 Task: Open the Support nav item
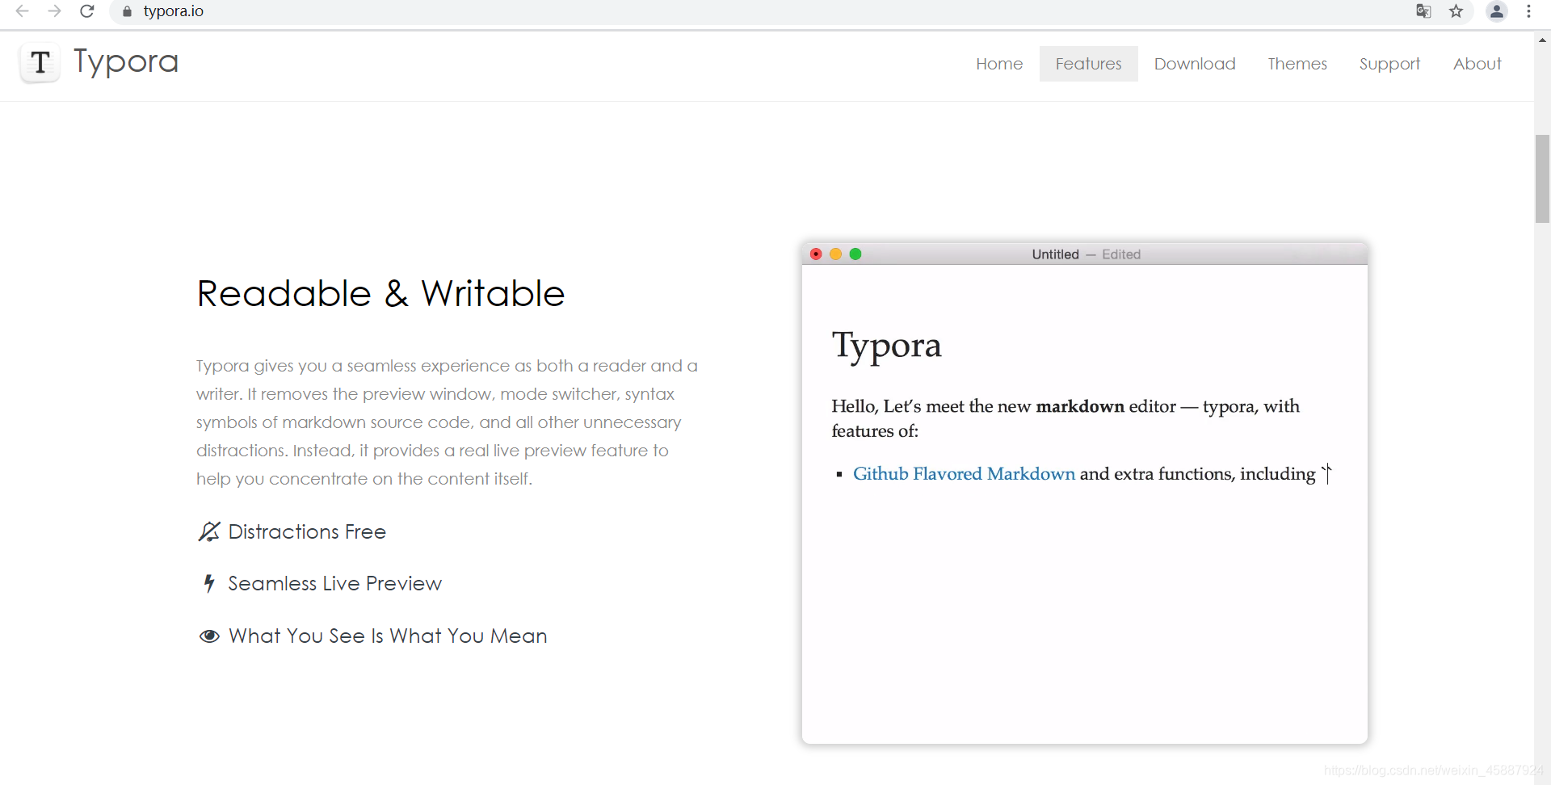pyautogui.click(x=1389, y=64)
